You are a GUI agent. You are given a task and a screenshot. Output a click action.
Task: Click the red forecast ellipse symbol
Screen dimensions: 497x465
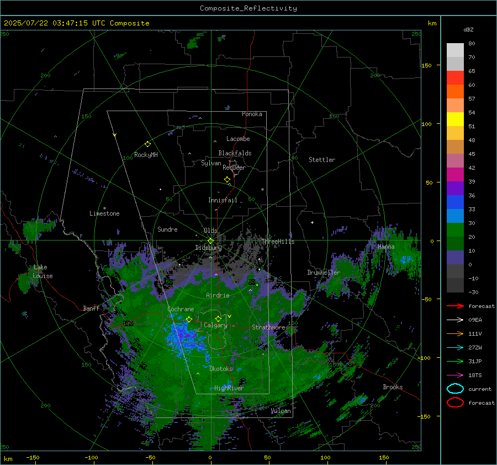[x=455, y=403]
